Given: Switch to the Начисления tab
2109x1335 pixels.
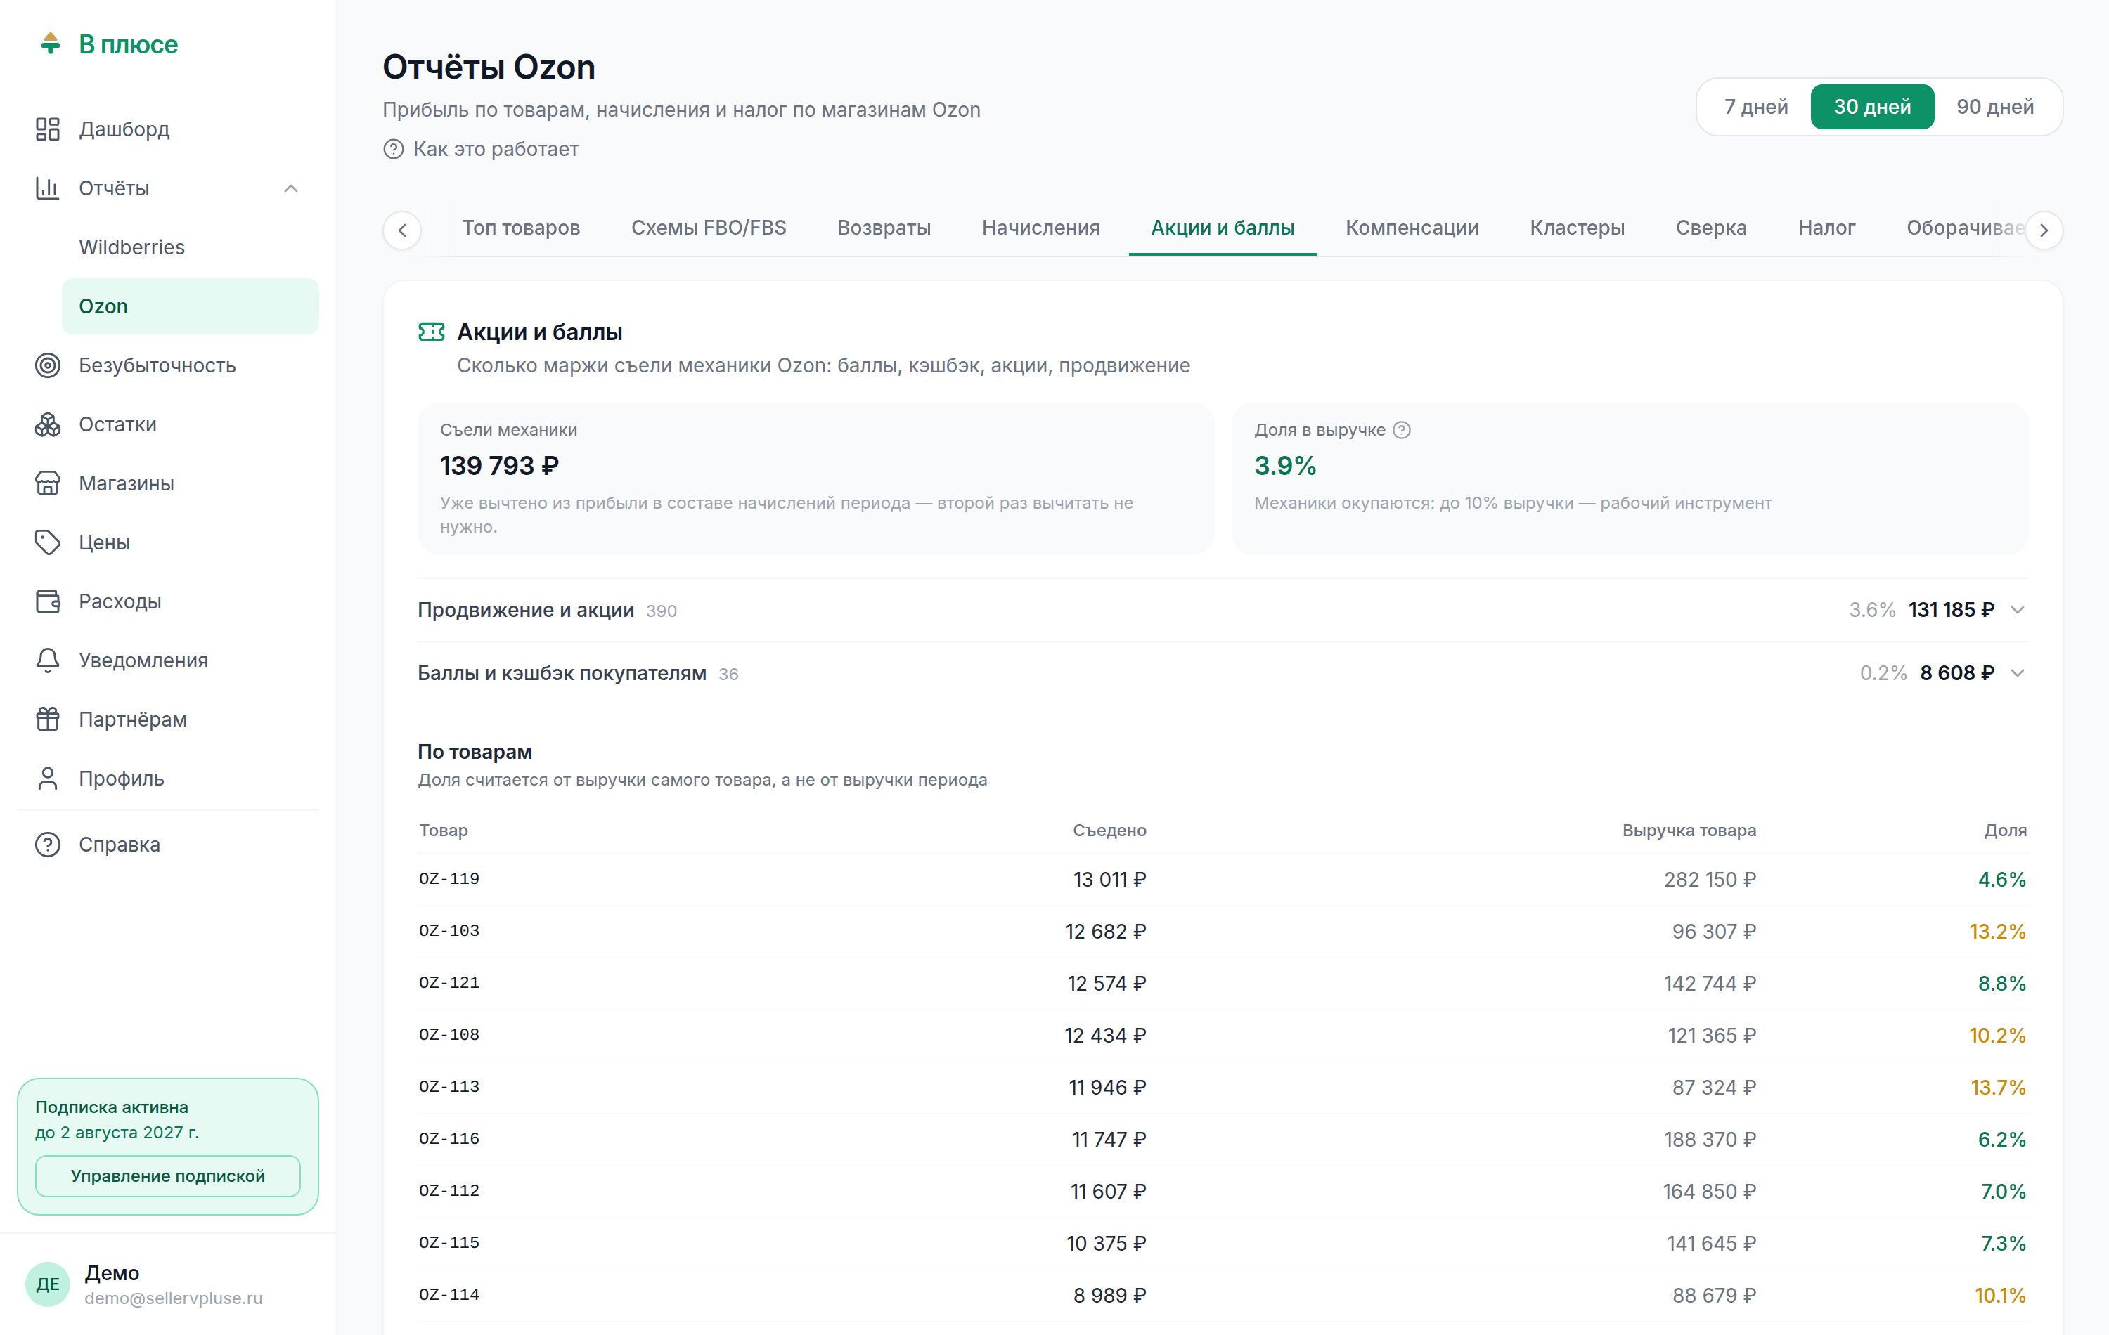Looking at the screenshot, I should coord(1040,228).
